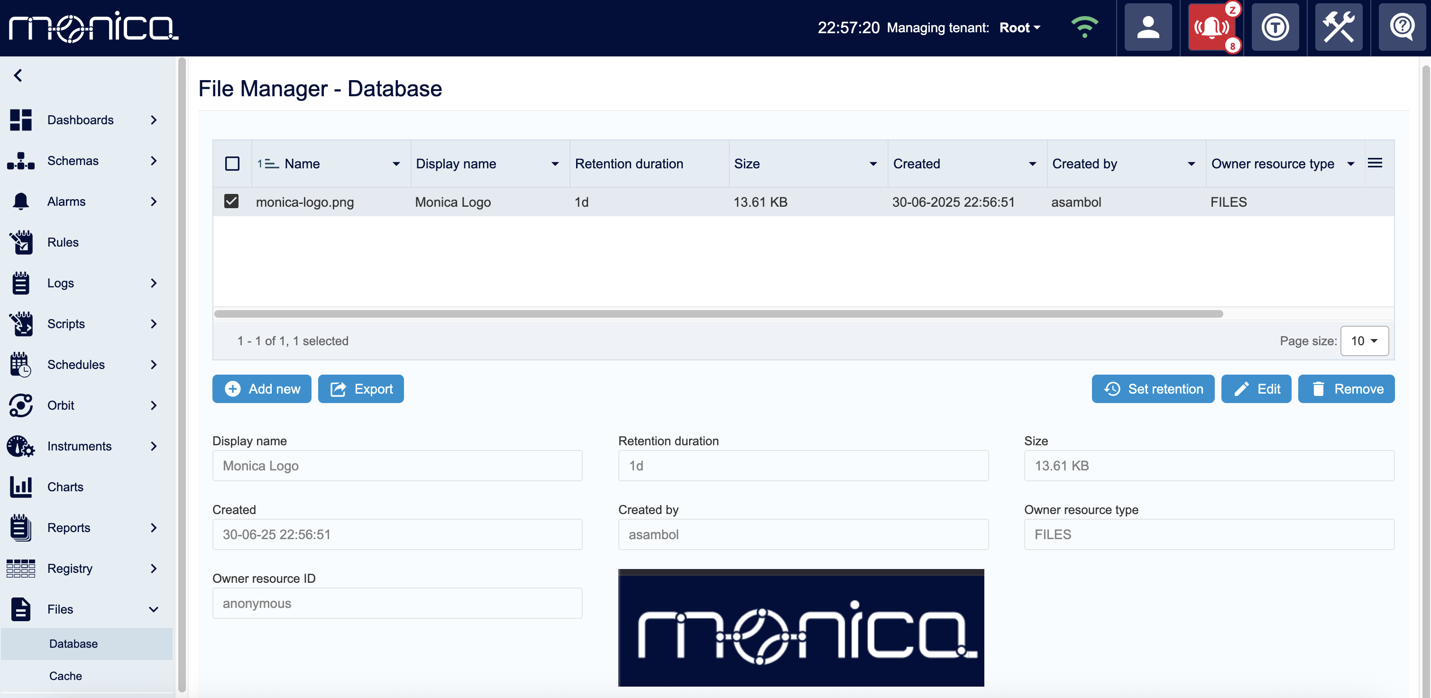
Task: Open the Page size dropdown showing 10
Action: click(1364, 340)
